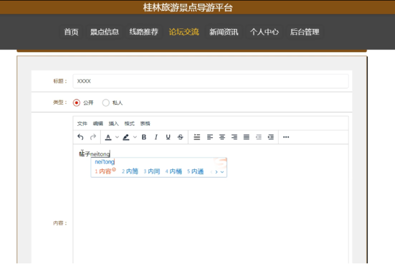Screen dimensions: 395x264
Task: Toggle italic formatting in the editor
Action: (x=156, y=137)
